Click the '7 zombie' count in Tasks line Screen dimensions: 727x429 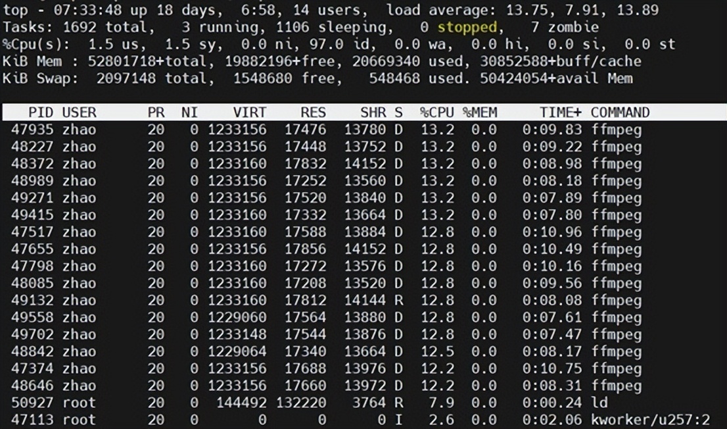click(x=565, y=28)
